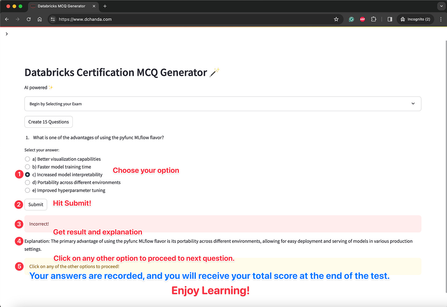This screenshot has width=447, height=307.
Task: Submit the selected answer
Action: pyautogui.click(x=36, y=204)
